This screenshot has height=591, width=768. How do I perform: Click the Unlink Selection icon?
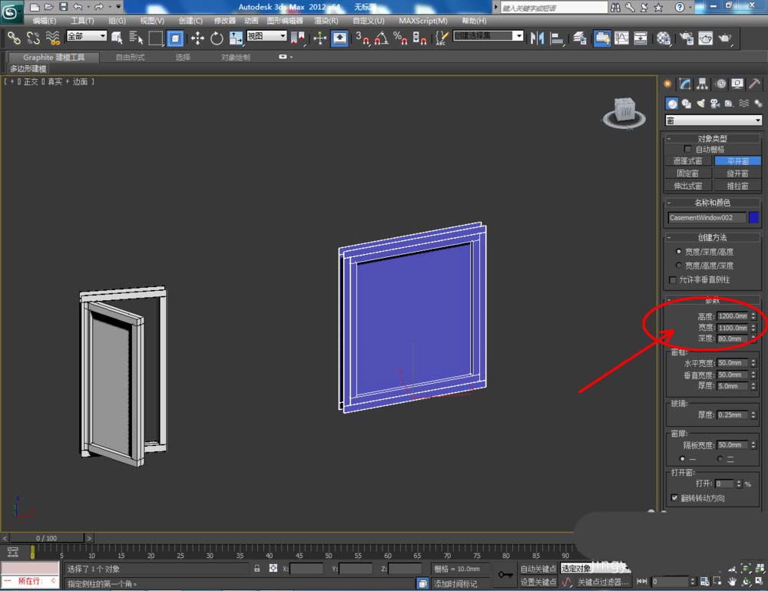point(33,38)
